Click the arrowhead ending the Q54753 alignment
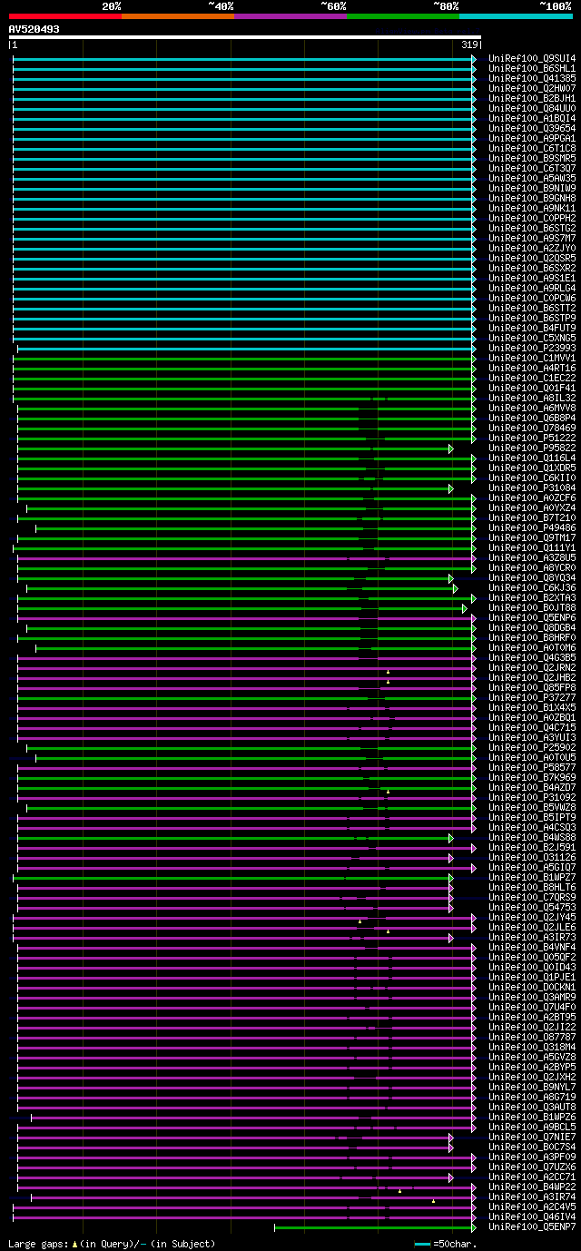581x1251 pixels. click(450, 908)
